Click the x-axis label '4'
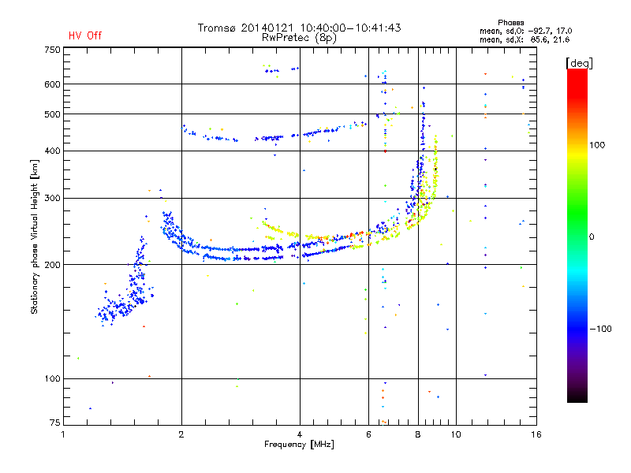The width and height of the screenshot is (631, 473). pos(300,435)
